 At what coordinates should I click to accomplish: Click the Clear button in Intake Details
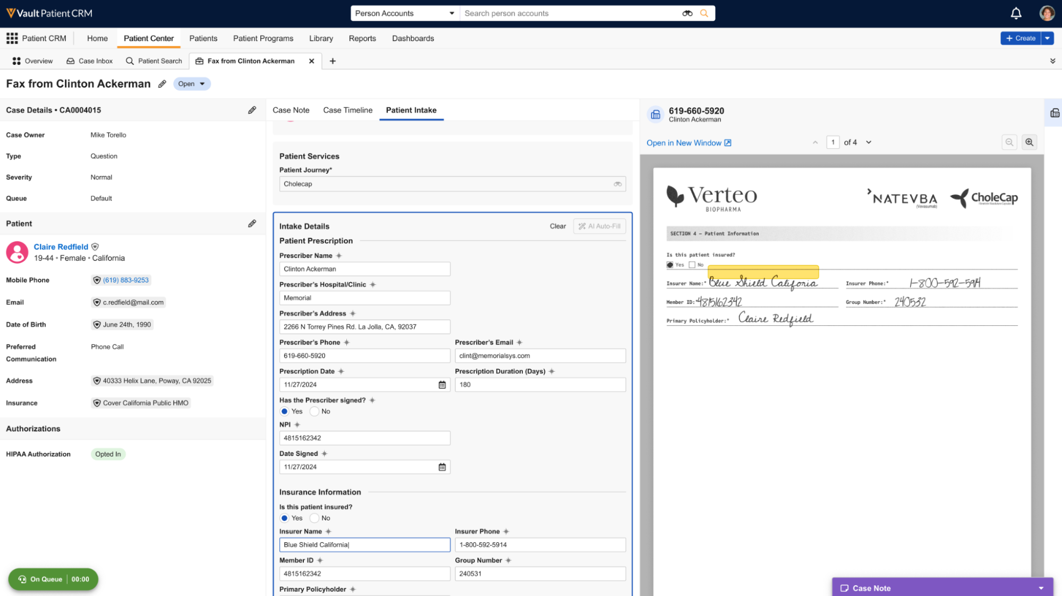pyautogui.click(x=557, y=226)
